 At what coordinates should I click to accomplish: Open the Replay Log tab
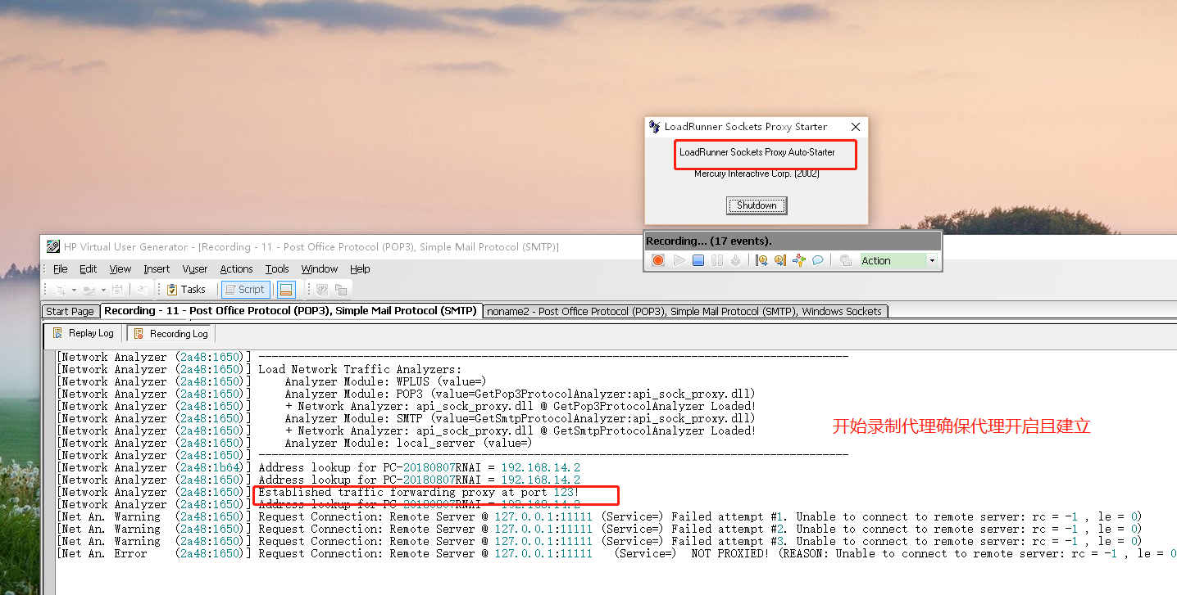[x=84, y=333]
